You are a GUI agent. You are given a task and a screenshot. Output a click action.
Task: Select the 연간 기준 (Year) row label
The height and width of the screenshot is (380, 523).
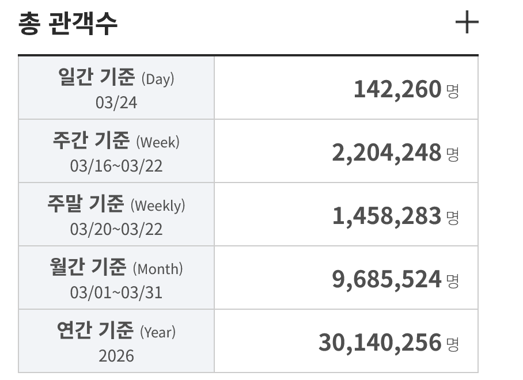click(116, 330)
